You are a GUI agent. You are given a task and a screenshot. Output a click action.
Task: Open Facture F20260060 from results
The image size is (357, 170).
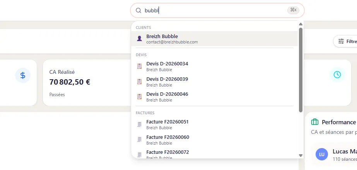click(x=215, y=140)
